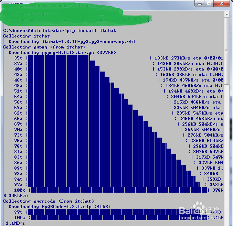Click the 59% progress label
The height and width of the screenshot is (226, 233).
(x=18, y=108)
